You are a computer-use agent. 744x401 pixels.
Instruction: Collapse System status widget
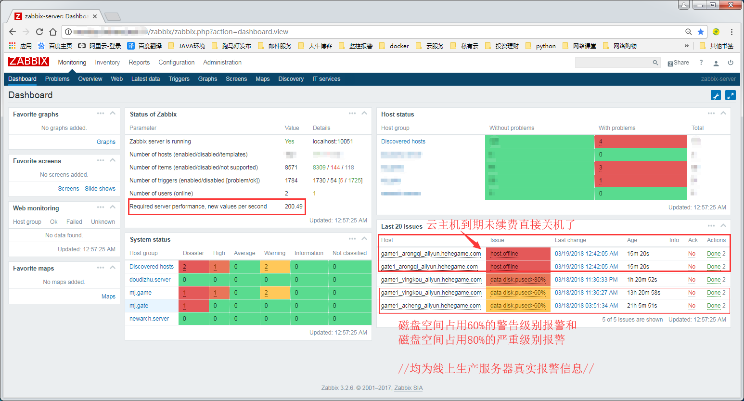pos(364,239)
